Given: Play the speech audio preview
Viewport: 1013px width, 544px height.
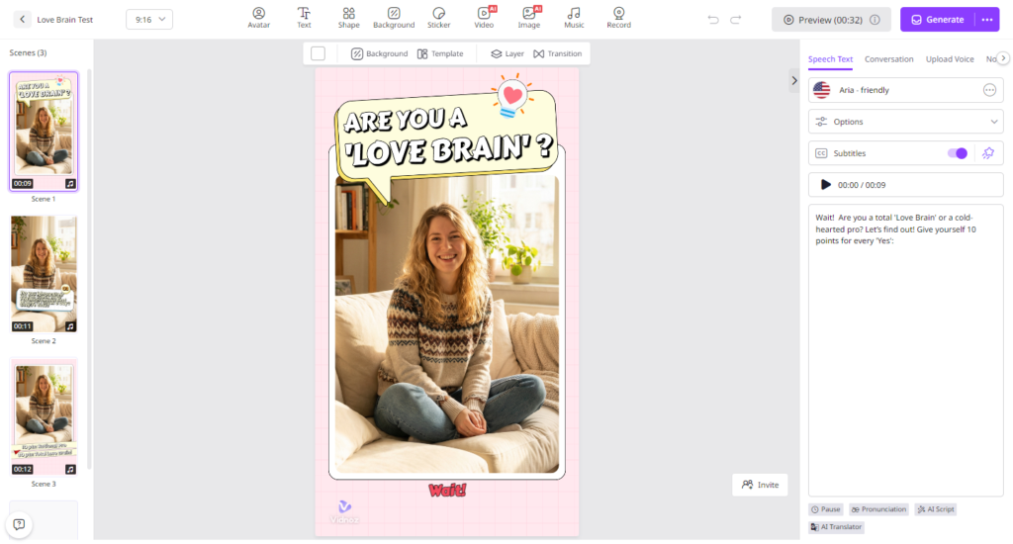Looking at the screenshot, I should [825, 185].
